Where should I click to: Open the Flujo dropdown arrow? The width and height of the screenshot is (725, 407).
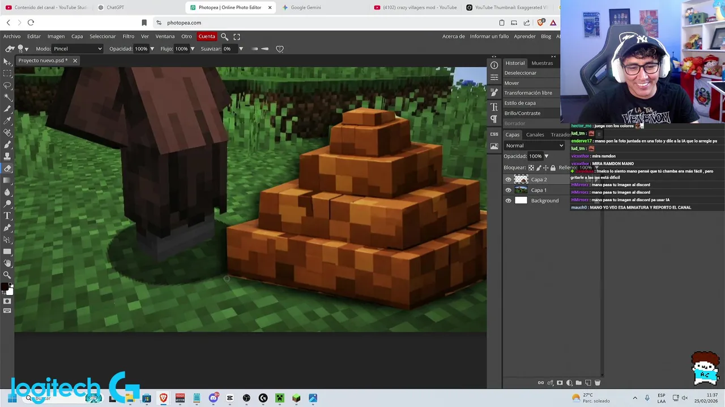click(192, 49)
